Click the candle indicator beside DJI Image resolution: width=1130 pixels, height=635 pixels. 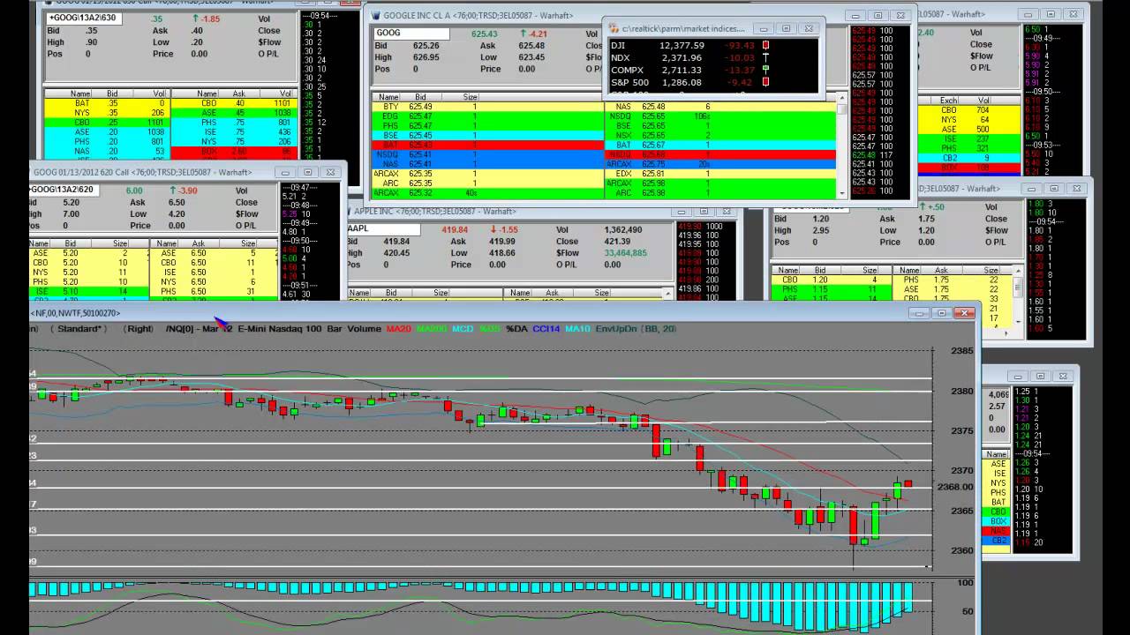(765, 45)
